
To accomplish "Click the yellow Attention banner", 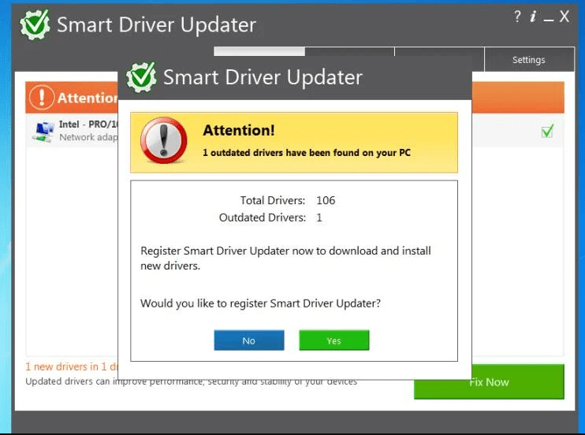I will click(x=294, y=143).
